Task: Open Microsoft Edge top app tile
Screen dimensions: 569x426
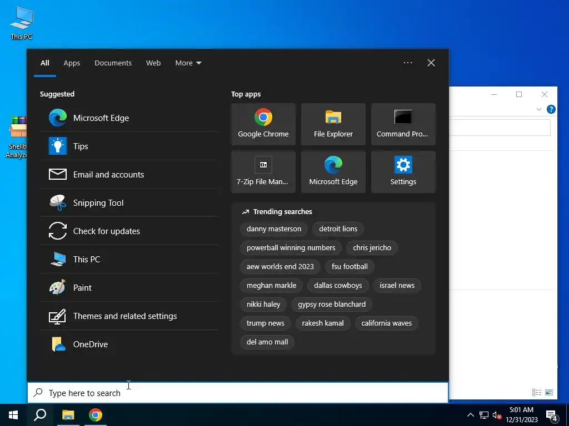Action: coord(333,172)
